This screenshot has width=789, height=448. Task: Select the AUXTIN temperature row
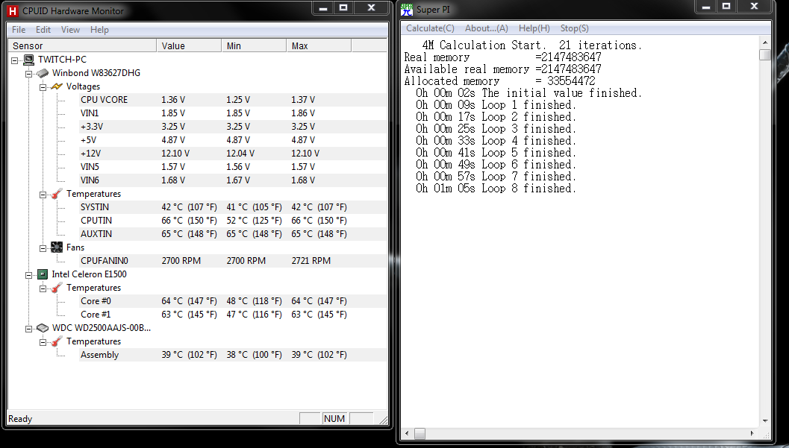point(233,234)
